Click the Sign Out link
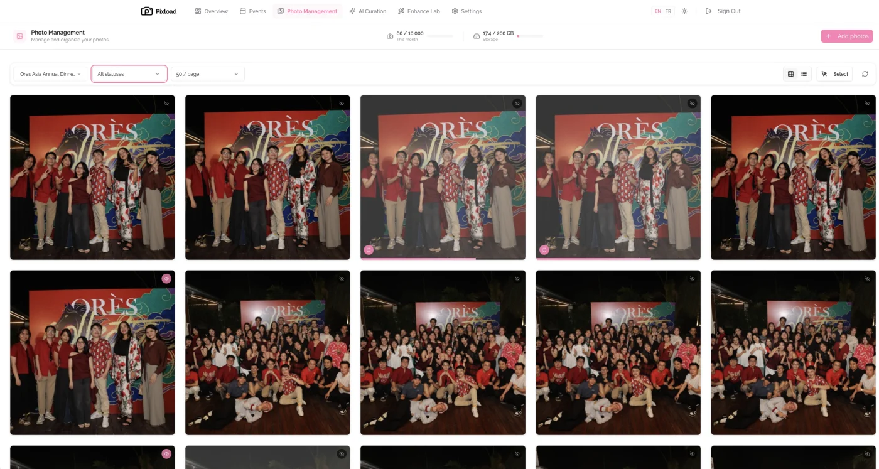This screenshot has height=469, width=879. [x=723, y=11]
